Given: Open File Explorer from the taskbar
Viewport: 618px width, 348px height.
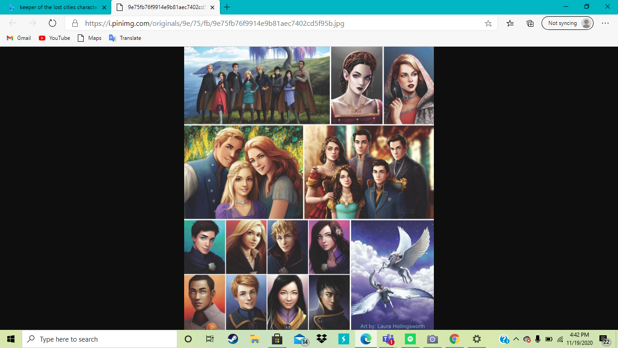Looking at the screenshot, I should click(255, 339).
